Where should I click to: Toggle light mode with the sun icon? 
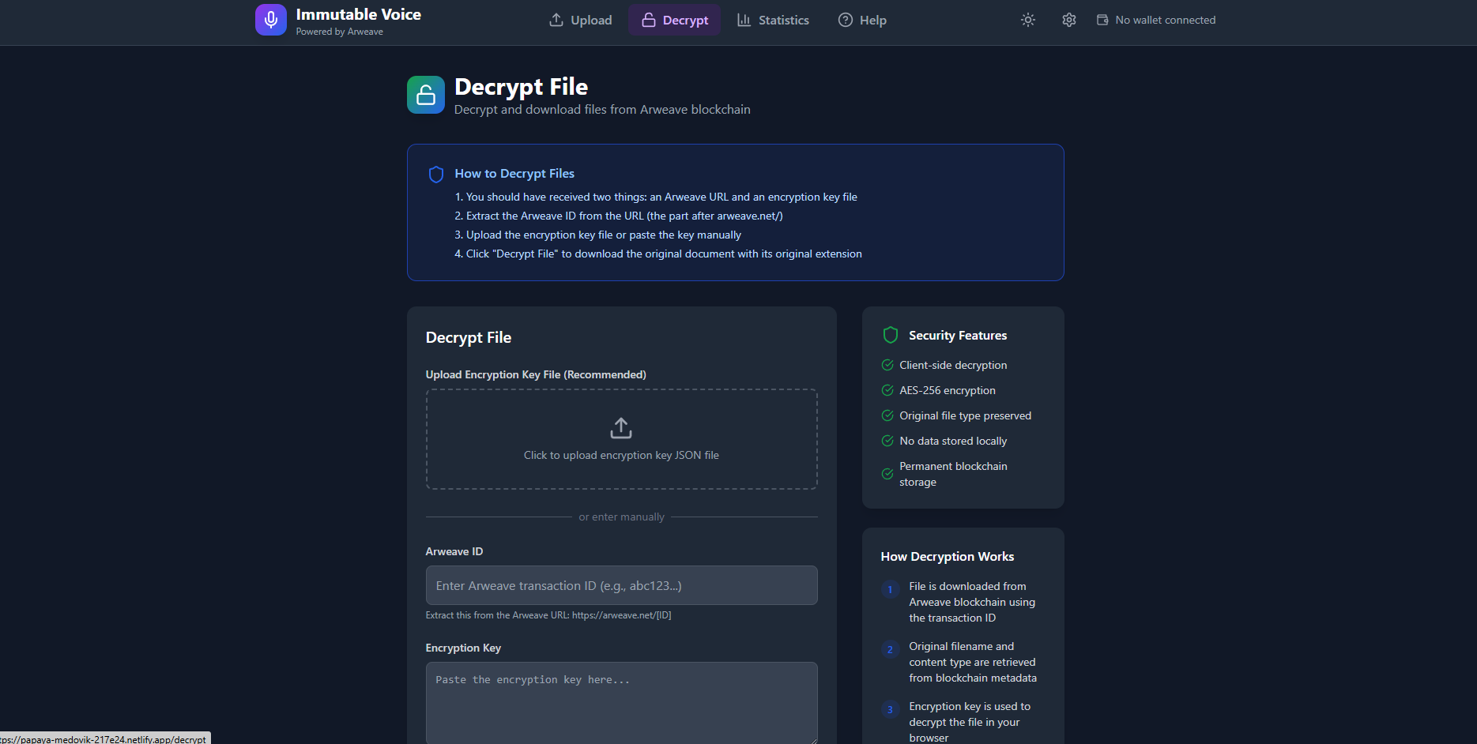pyautogui.click(x=1028, y=20)
